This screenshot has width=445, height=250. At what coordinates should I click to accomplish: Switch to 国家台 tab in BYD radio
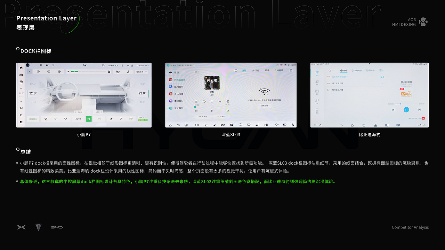(x=370, y=70)
